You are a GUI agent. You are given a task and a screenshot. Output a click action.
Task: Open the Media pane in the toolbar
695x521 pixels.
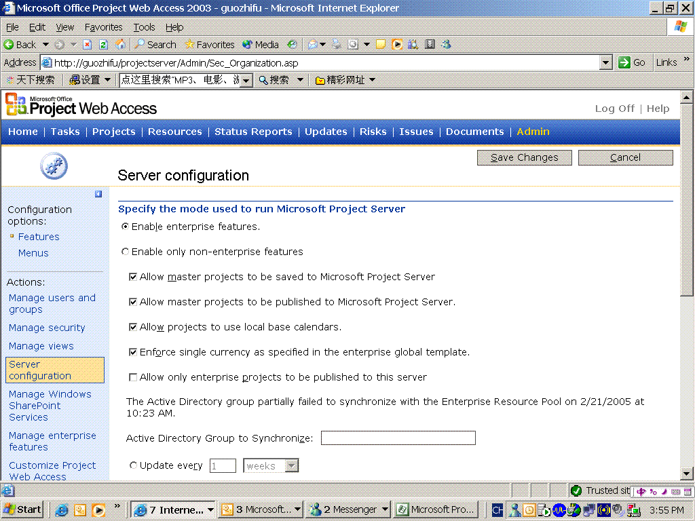(x=261, y=44)
